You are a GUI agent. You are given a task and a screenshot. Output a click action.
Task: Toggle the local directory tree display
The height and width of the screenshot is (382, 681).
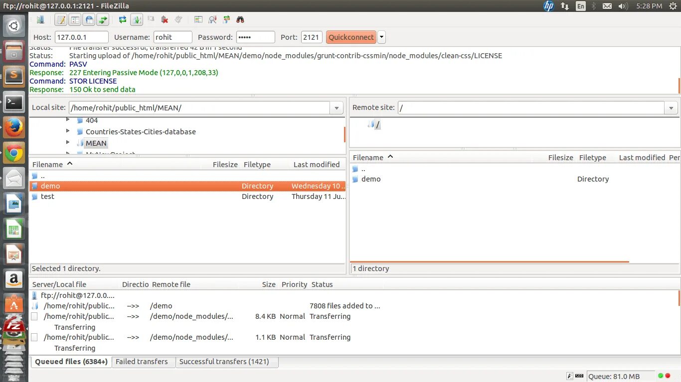(75, 20)
